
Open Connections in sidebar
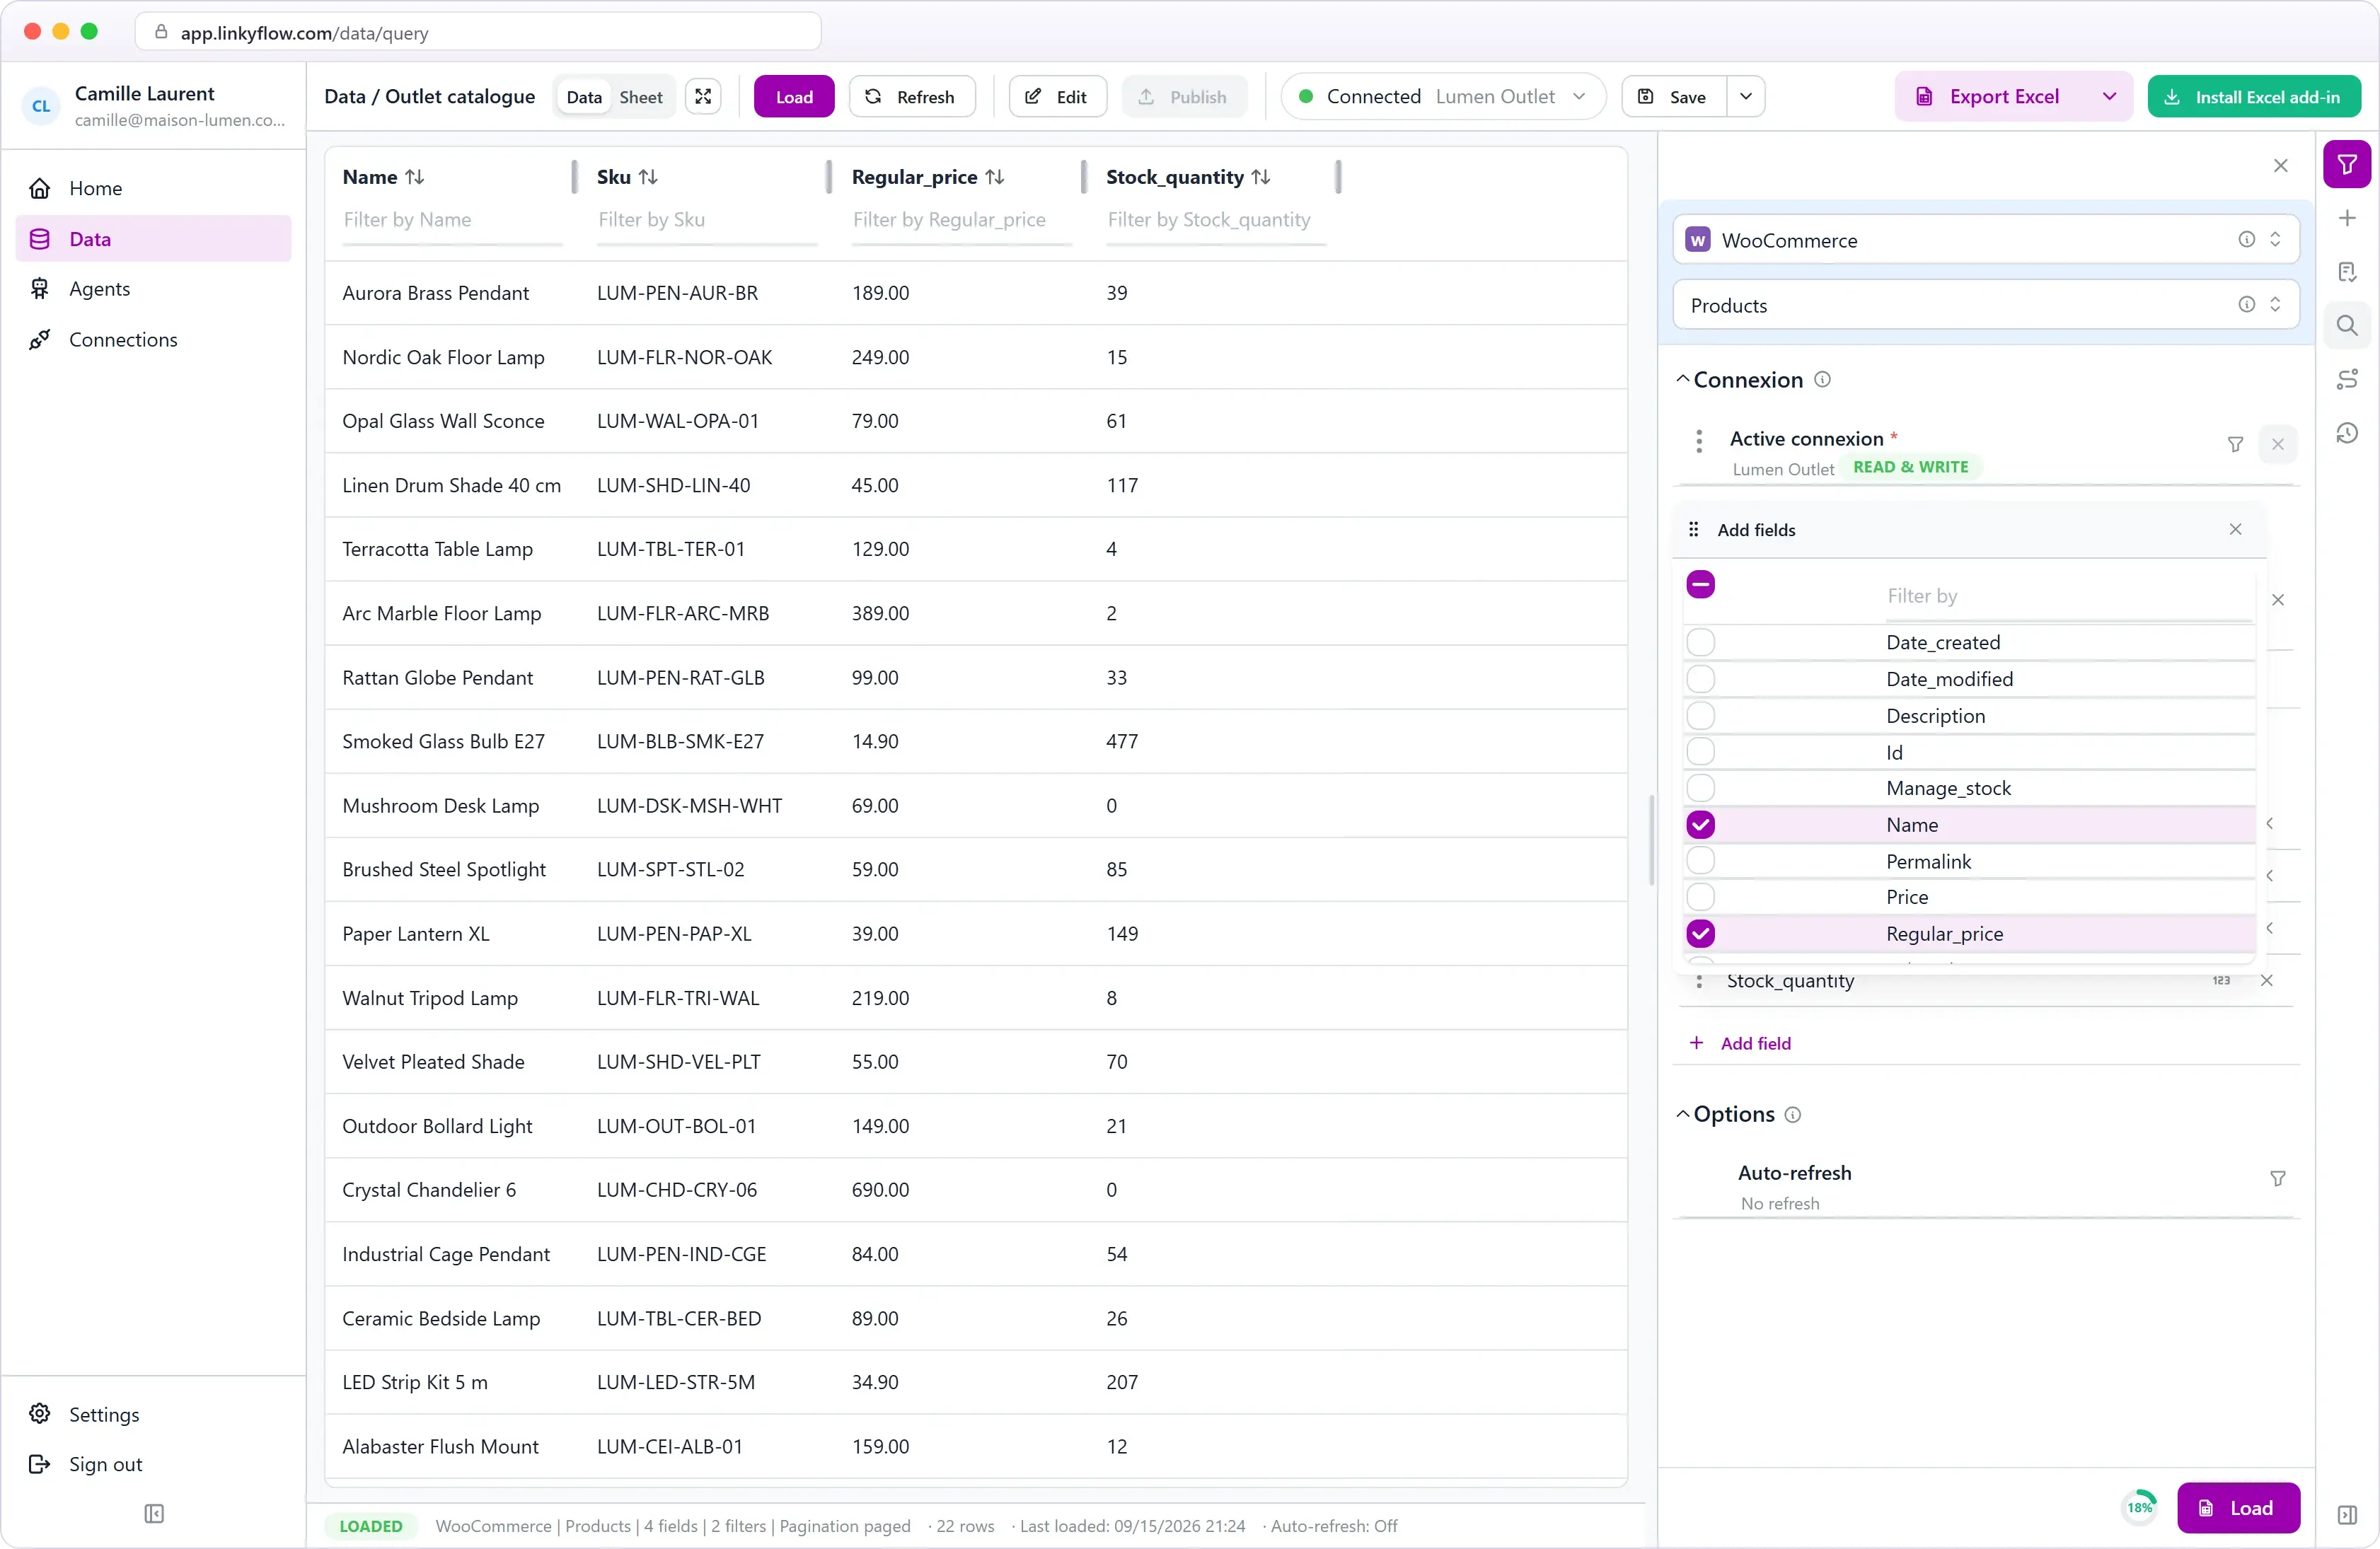point(153,339)
